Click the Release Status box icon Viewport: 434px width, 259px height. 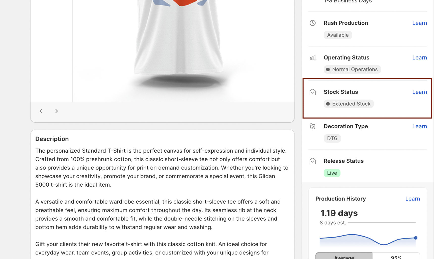tap(313, 161)
